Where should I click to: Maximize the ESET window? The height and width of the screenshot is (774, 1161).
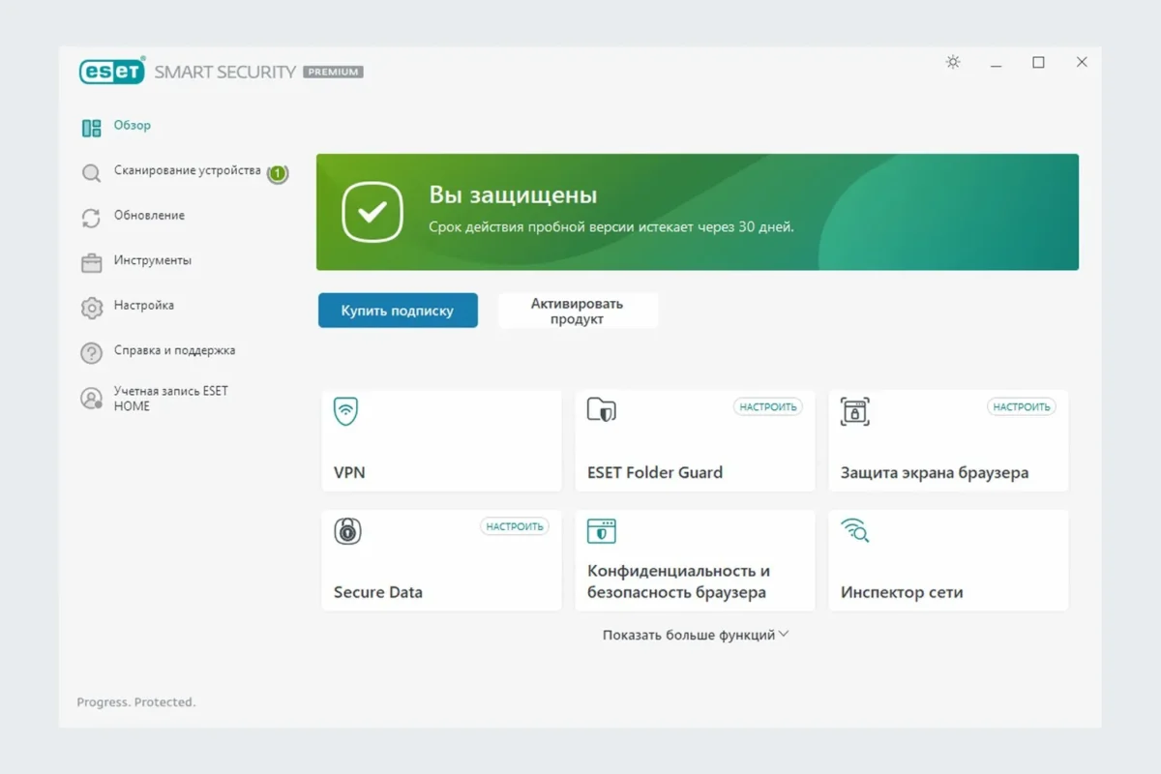1038,62
